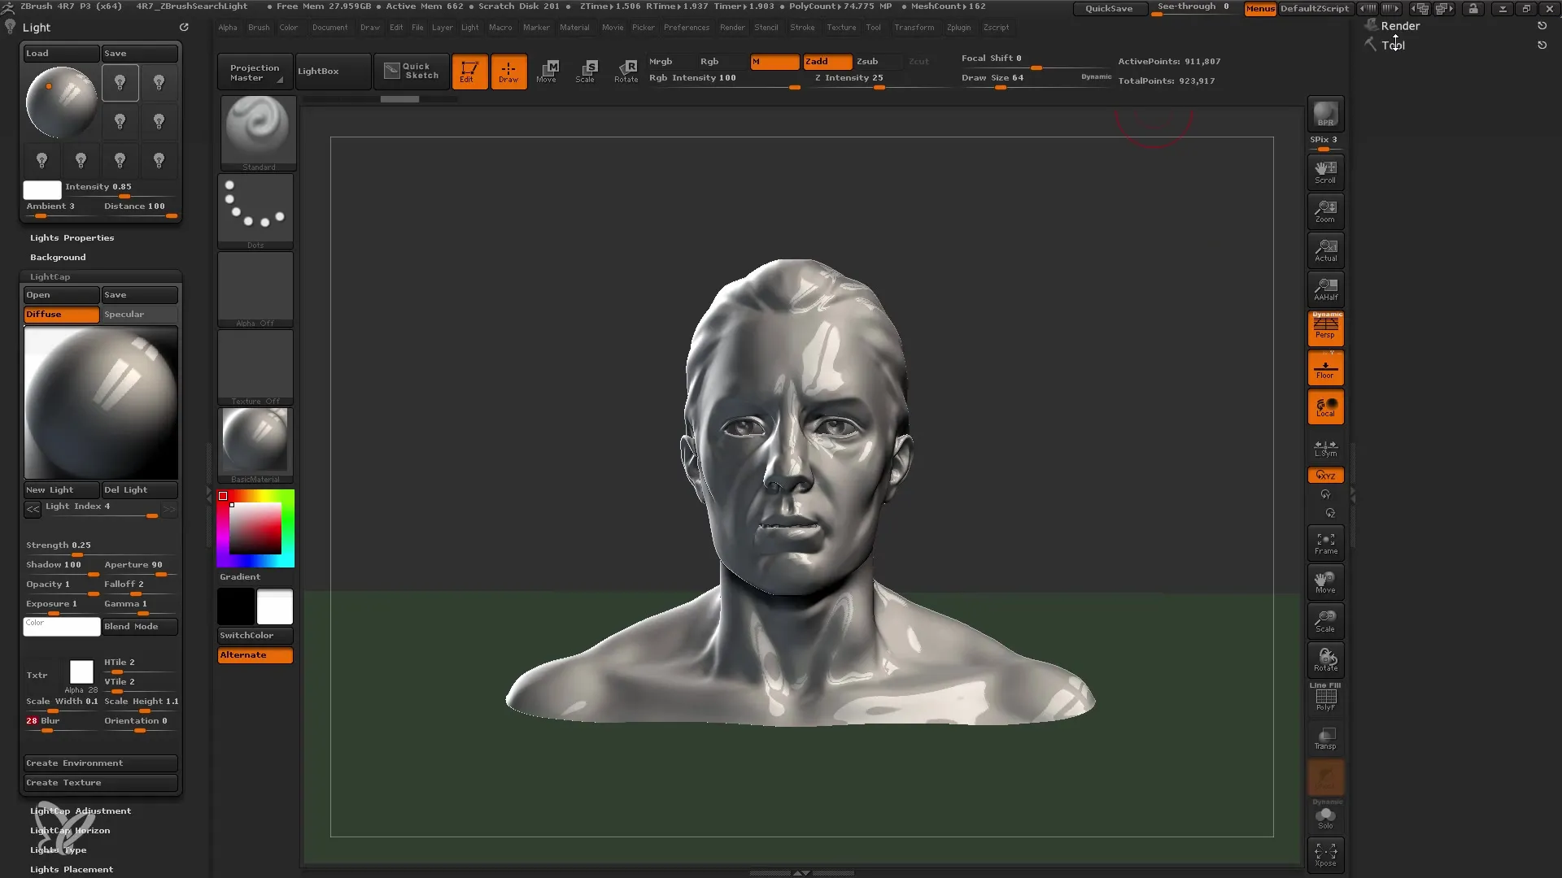Toggle the Diffuse lighting button

click(59, 314)
